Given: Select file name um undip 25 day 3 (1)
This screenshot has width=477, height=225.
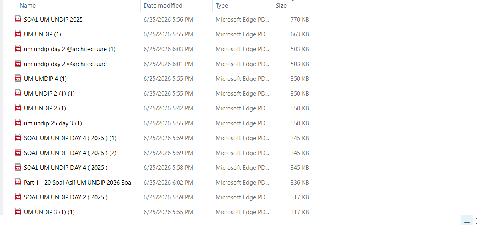Looking at the screenshot, I should 53,123.
